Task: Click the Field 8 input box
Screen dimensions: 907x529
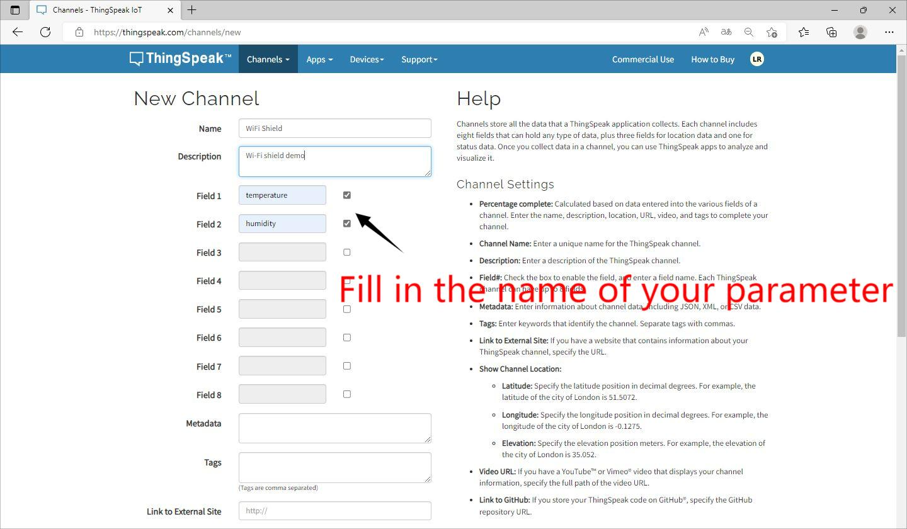Action: pyautogui.click(x=282, y=394)
